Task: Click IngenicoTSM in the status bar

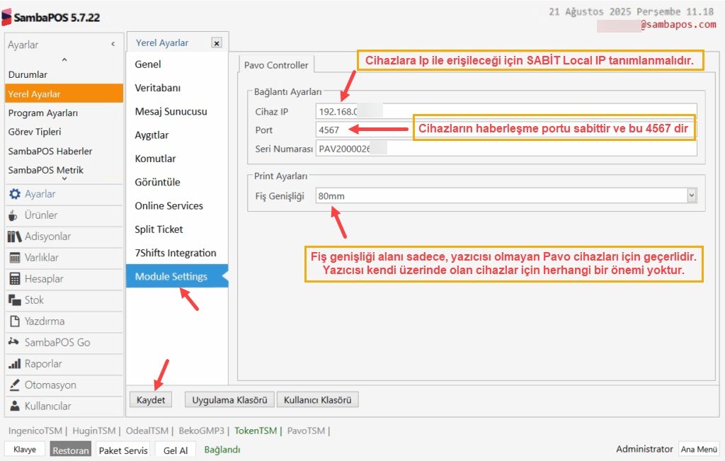Action: pyautogui.click(x=35, y=431)
